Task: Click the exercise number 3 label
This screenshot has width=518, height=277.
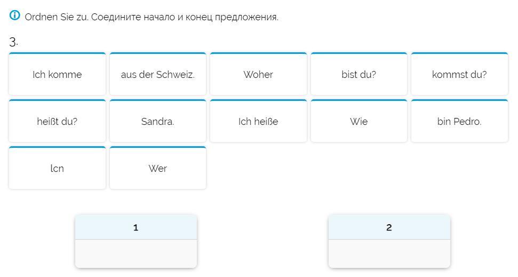Action: click(13, 42)
